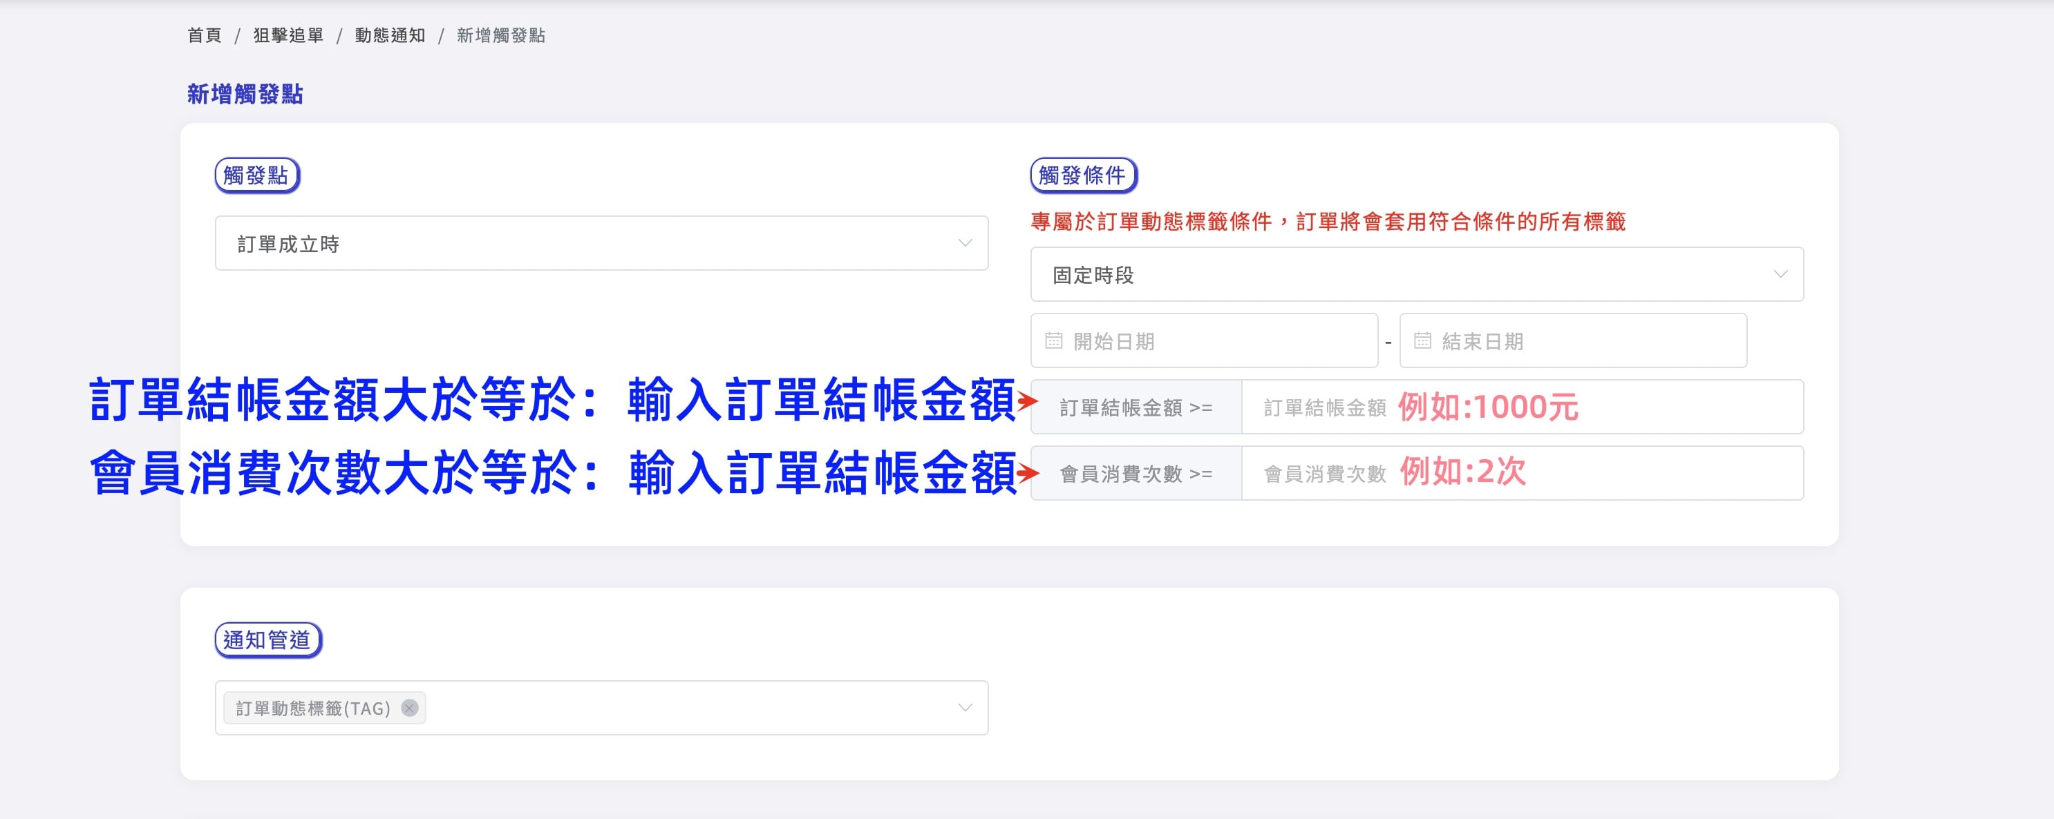2054x819 pixels.
Task: Open 狙擊追單 breadcrumb link
Action: tap(289, 35)
